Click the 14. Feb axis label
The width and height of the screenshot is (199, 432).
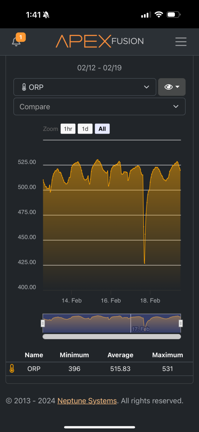click(x=72, y=301)
